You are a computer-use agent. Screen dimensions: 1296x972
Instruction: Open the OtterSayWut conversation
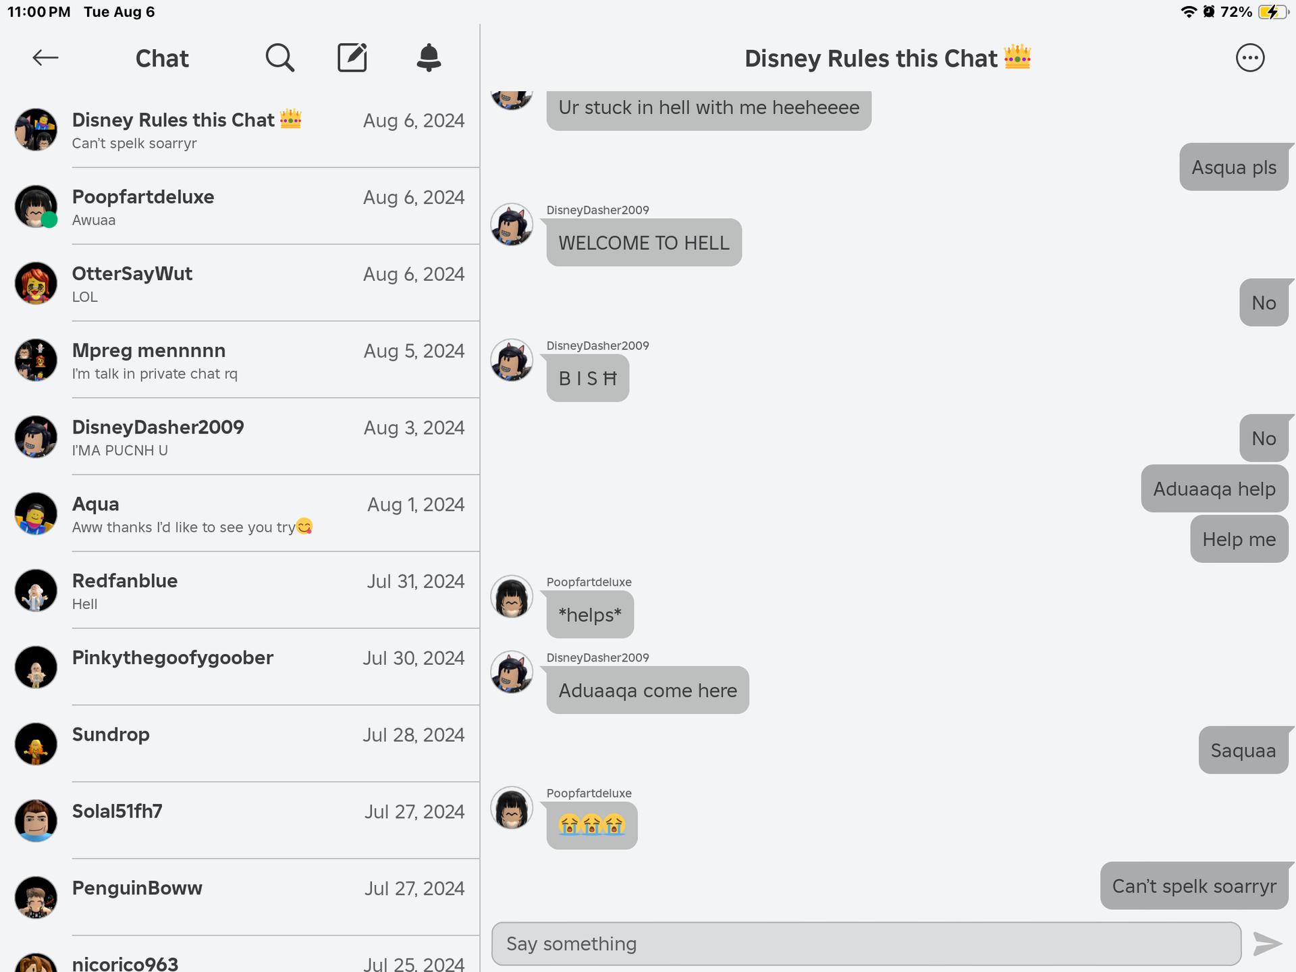click(x=240, y=283)
